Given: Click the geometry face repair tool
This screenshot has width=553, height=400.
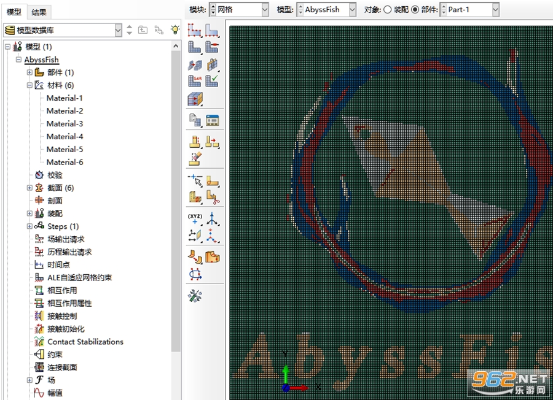Looking at the screenshot, I should 195,256.
